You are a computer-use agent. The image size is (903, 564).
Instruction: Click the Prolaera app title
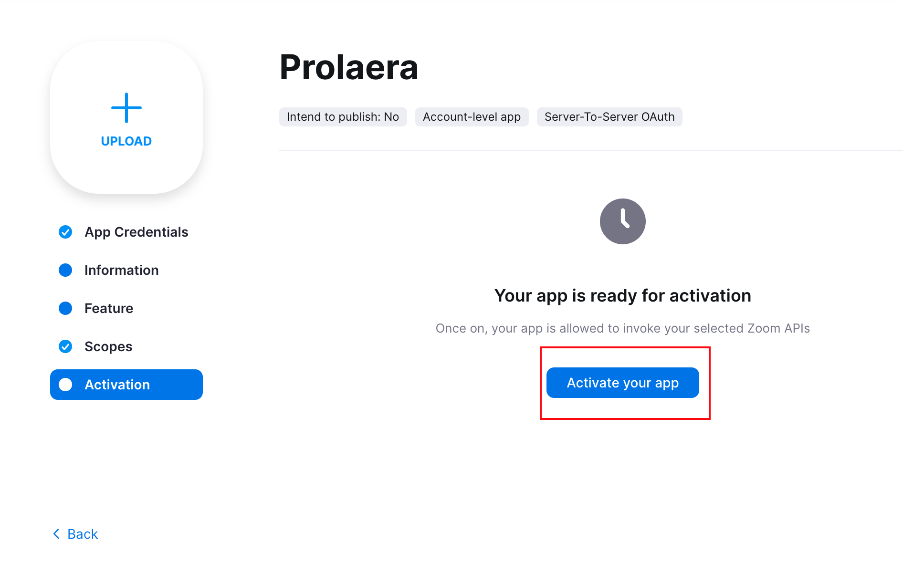pos(349,67)
